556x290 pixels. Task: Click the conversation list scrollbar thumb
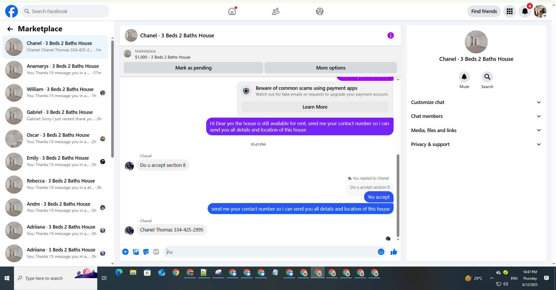tap(112, 99)
